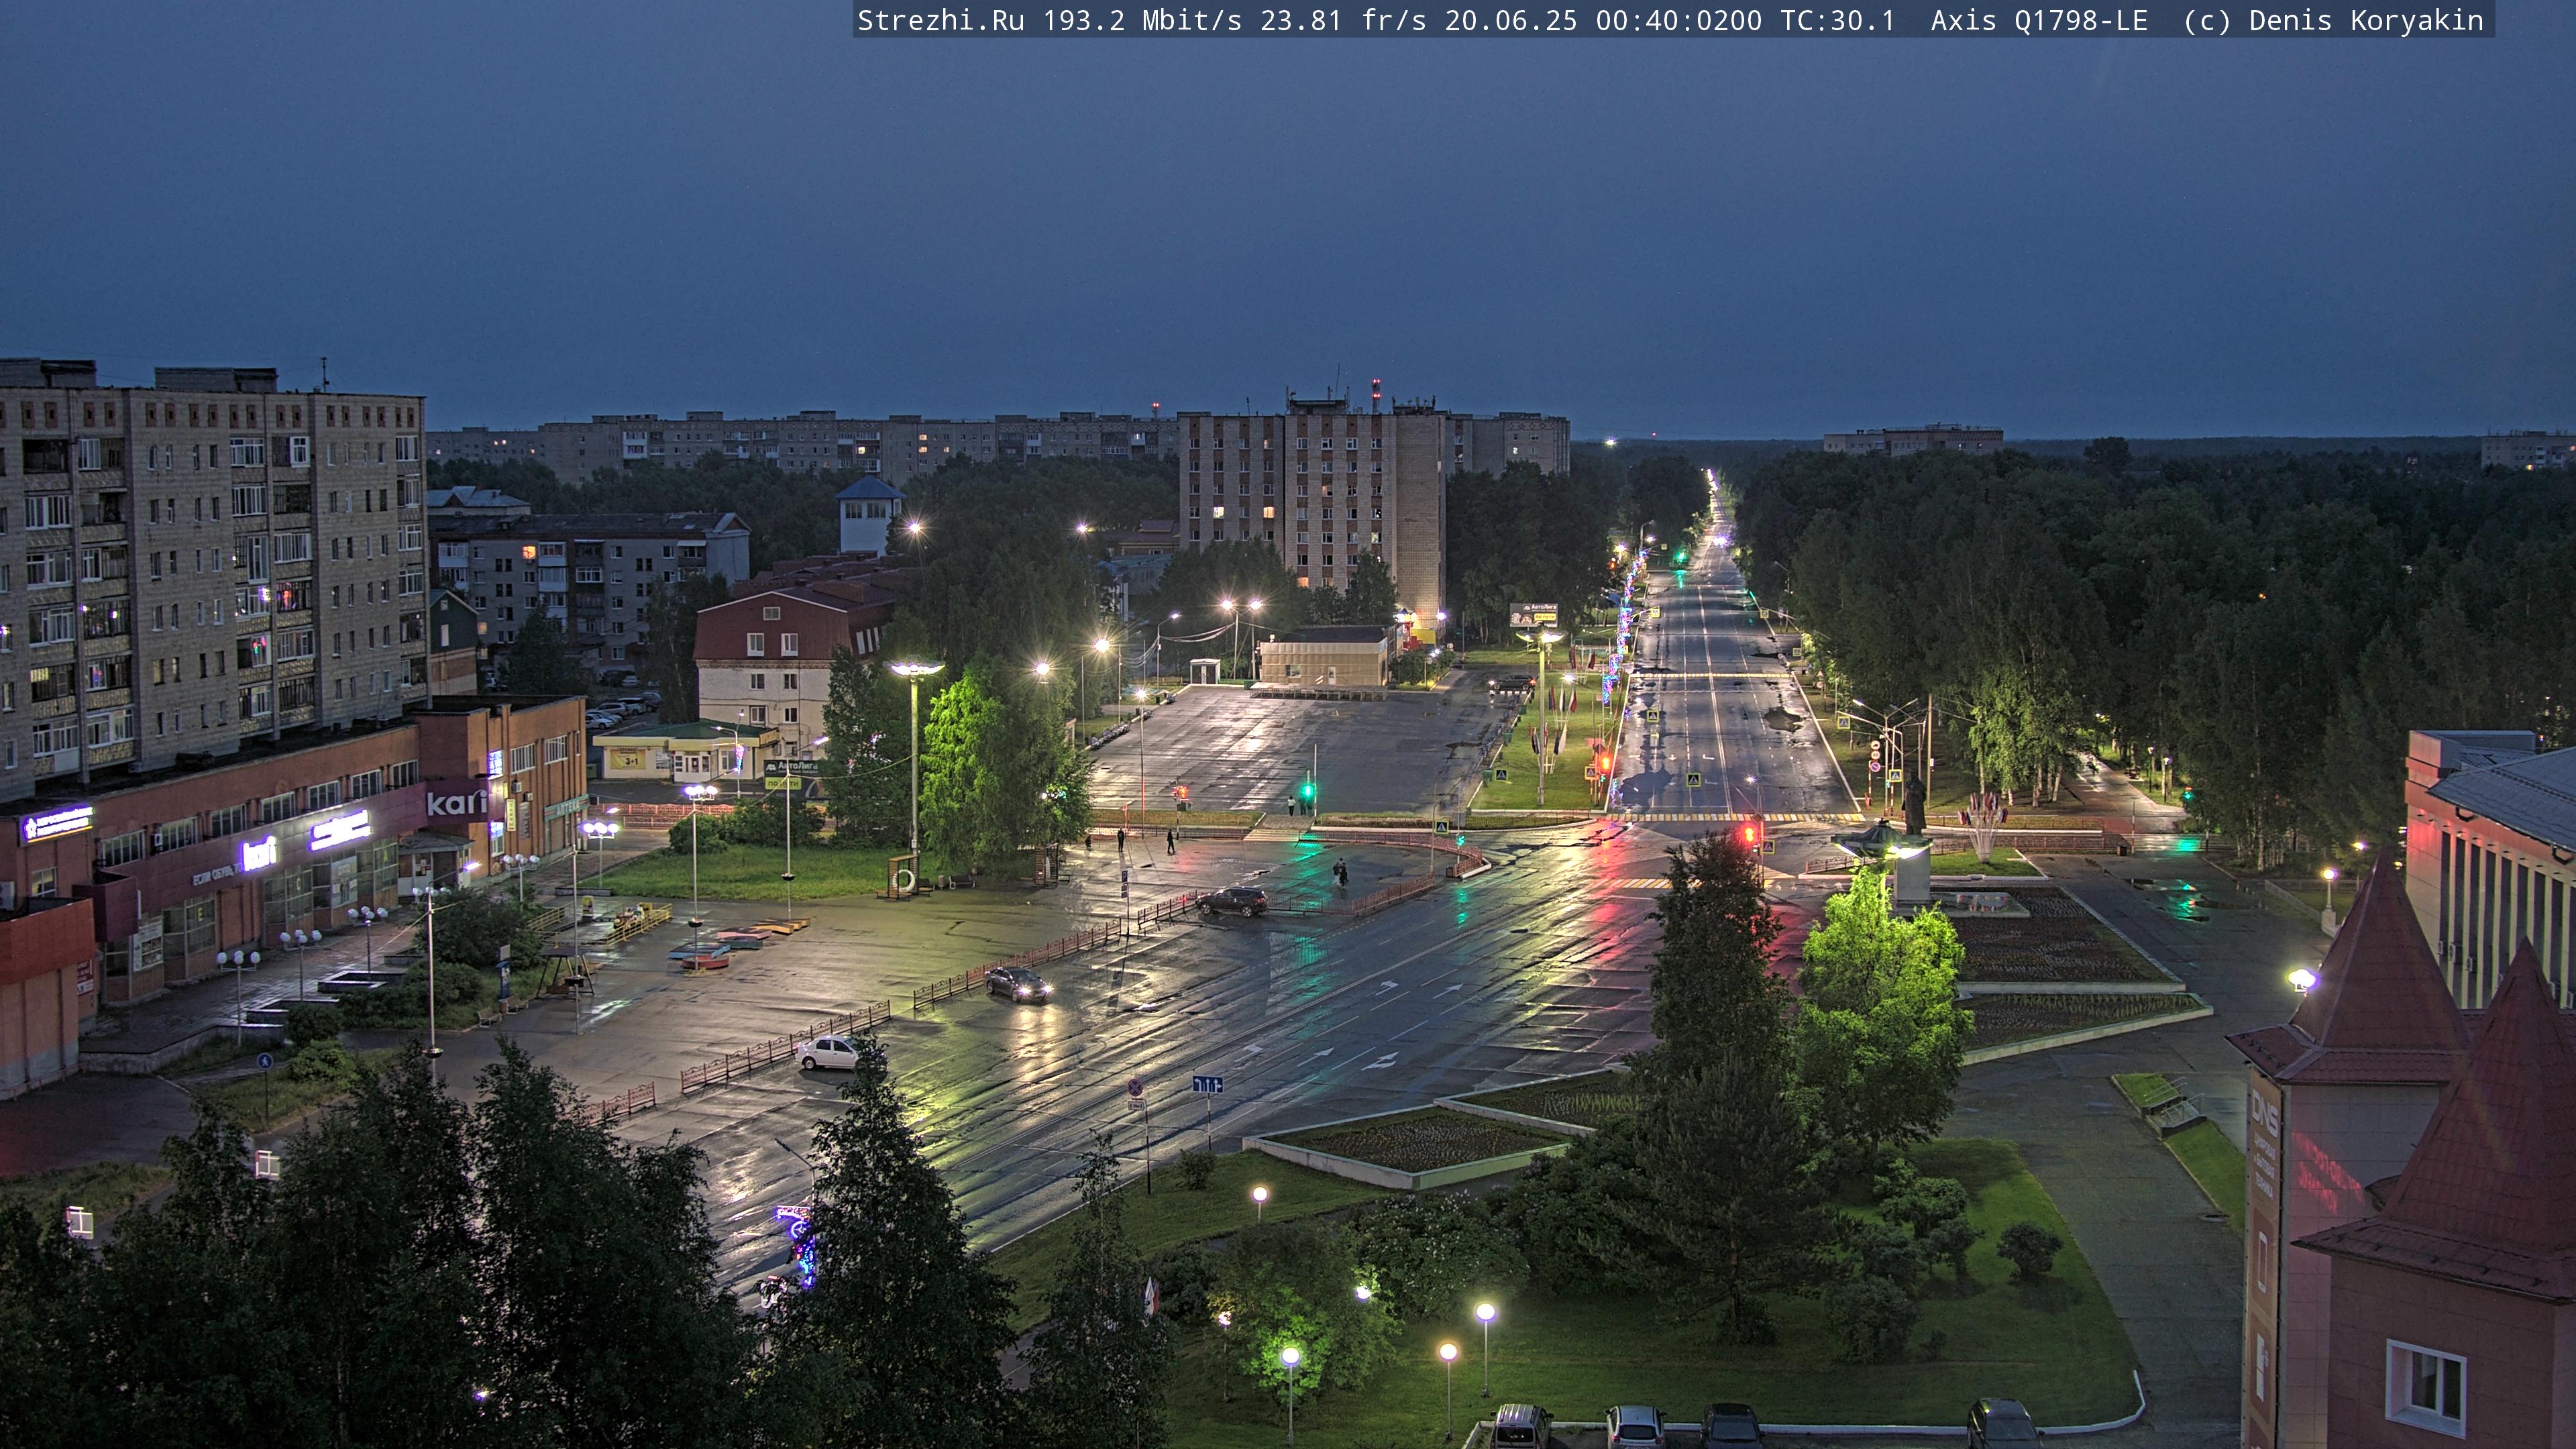
Task: Click the Strezhi.Ru overlay text
Action: click(940, 20)
